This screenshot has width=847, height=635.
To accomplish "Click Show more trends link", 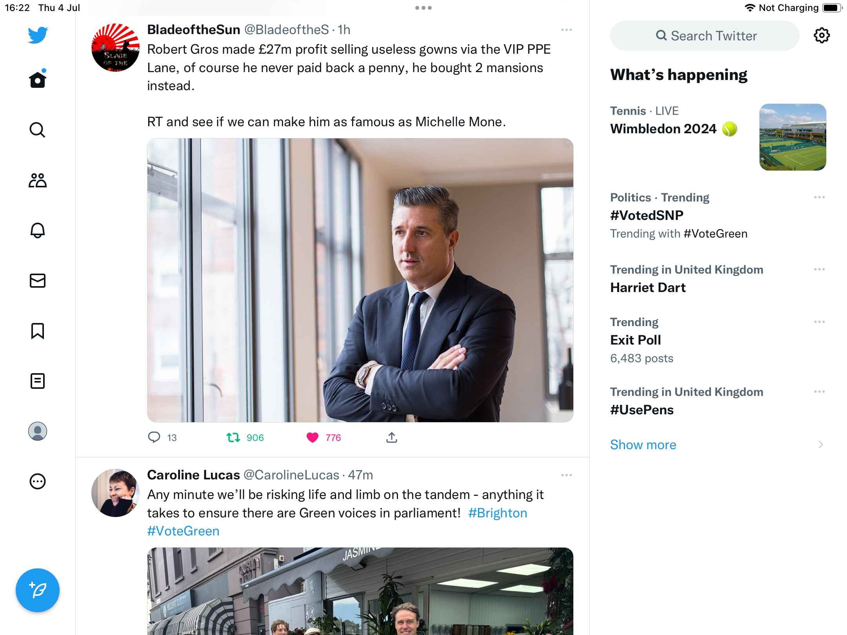I will [x=643, y=445].
